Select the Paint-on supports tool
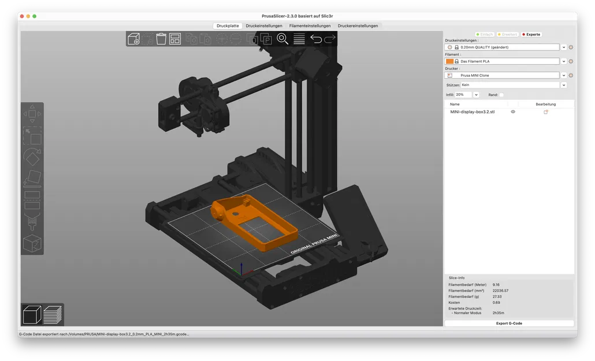Viewport: 595px width, 361px height. click(x=32, y=222)
